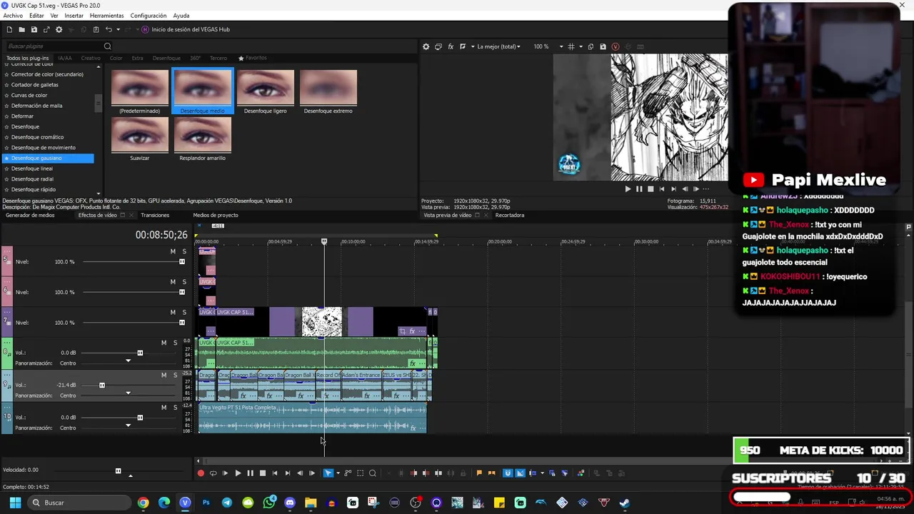Open split screen view dropdown arrow
Screen dimensions: 914x514
tap(471, 46)
